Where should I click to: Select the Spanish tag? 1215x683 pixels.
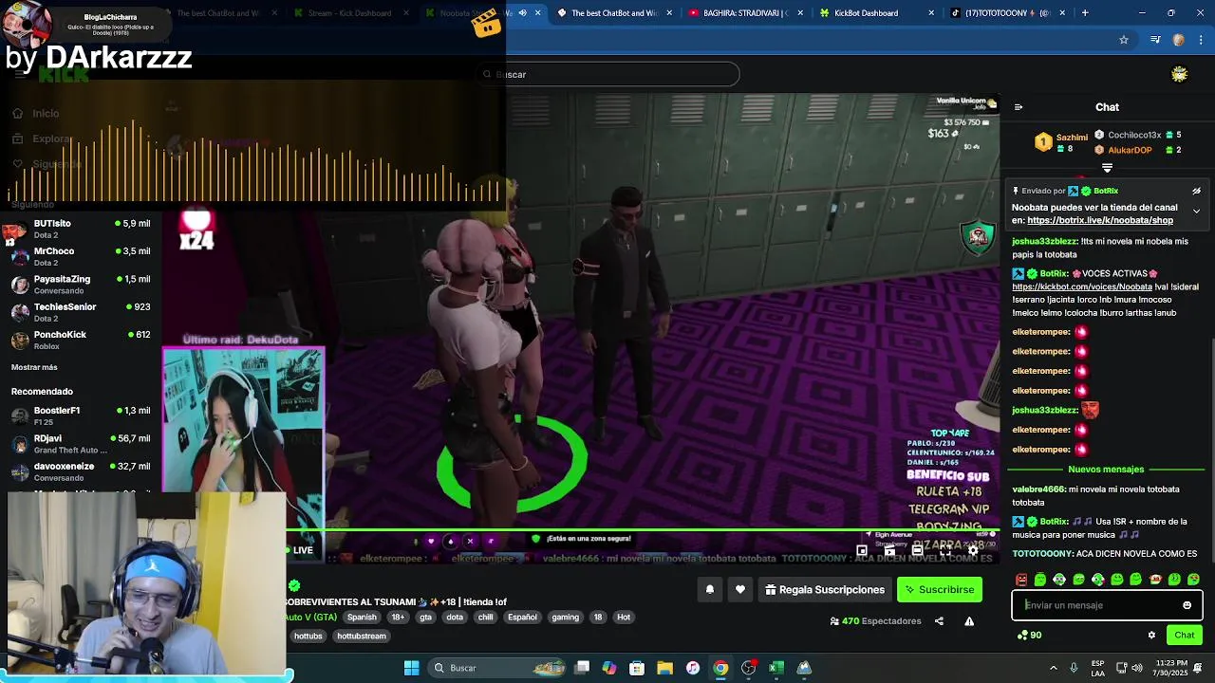(362, 618)
